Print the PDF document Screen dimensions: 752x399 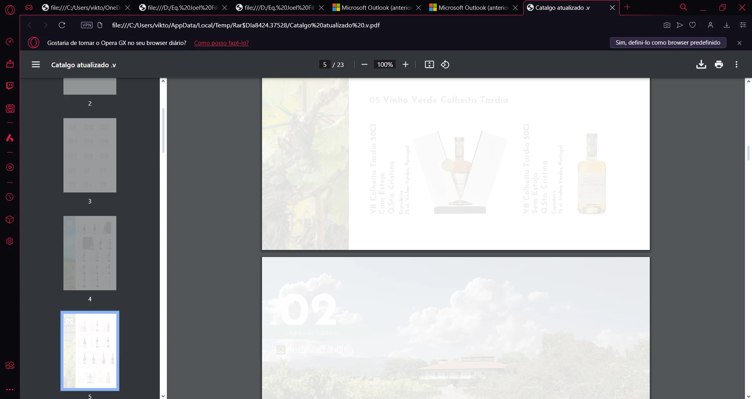[x=719, y=65]
